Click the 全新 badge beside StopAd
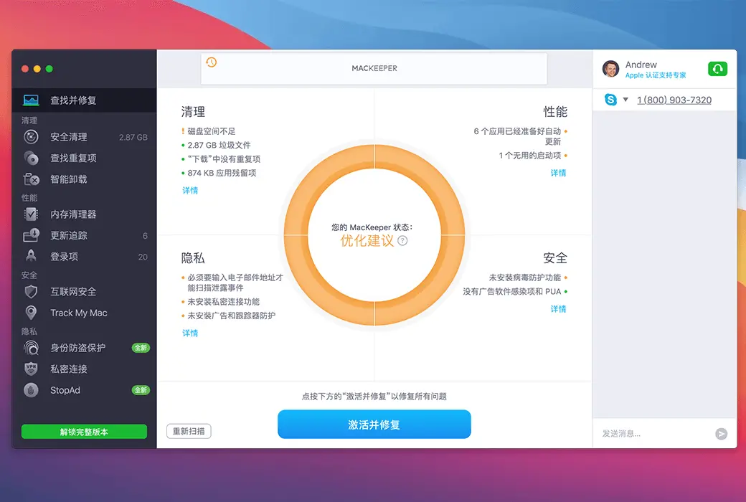The width and height of the screenshot is (746, 502). click(141, 390)
